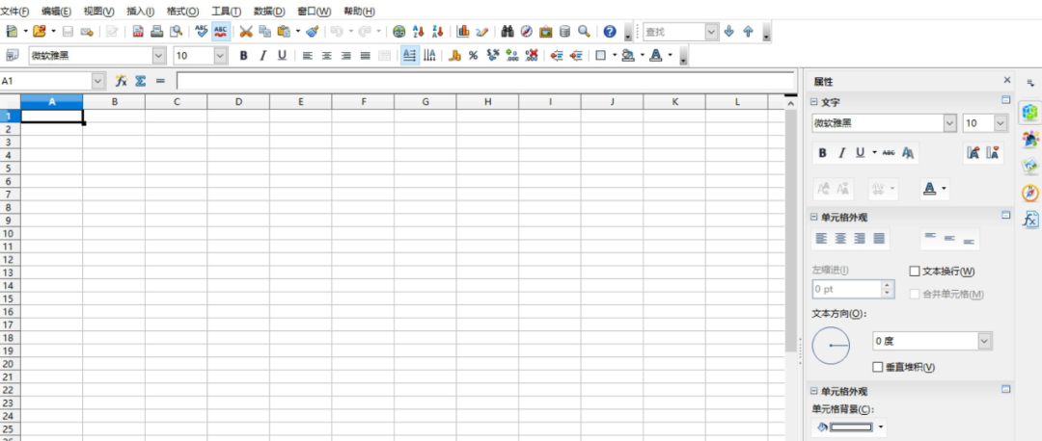Open LibreOffice Help question mark
Screen dimensions: 1042x441
610,31
